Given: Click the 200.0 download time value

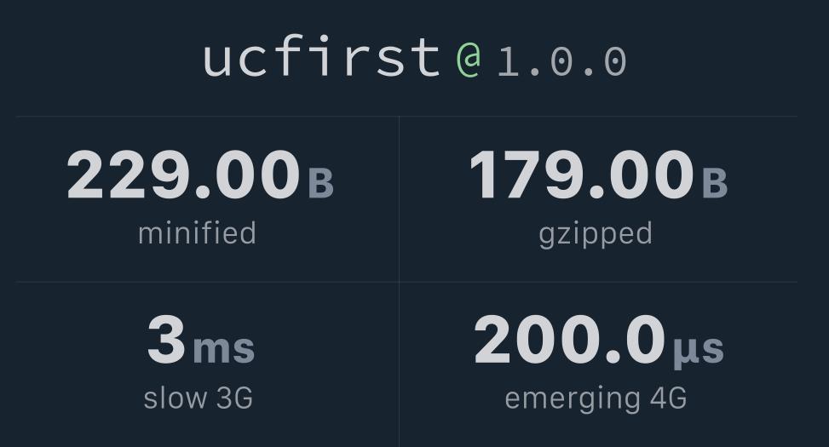Looking at the screenshot, I should pos(569,341).
